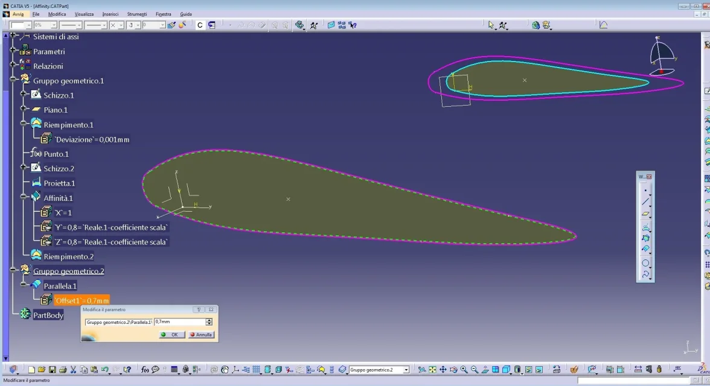Image resolution: width=710 pixels, height=386 pixels.
Task: Print using the printer icon
Action: 63,370
